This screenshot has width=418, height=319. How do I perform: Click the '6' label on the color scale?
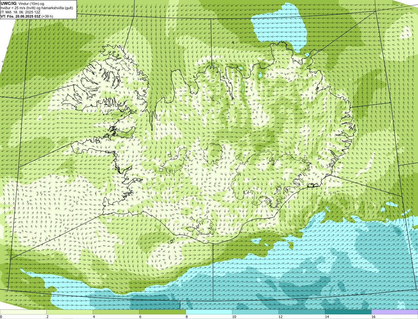(140, 317)
